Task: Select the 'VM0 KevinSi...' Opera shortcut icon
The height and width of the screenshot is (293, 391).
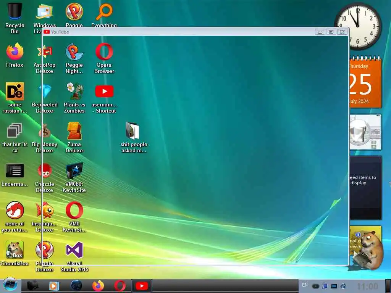Action: 74,210
